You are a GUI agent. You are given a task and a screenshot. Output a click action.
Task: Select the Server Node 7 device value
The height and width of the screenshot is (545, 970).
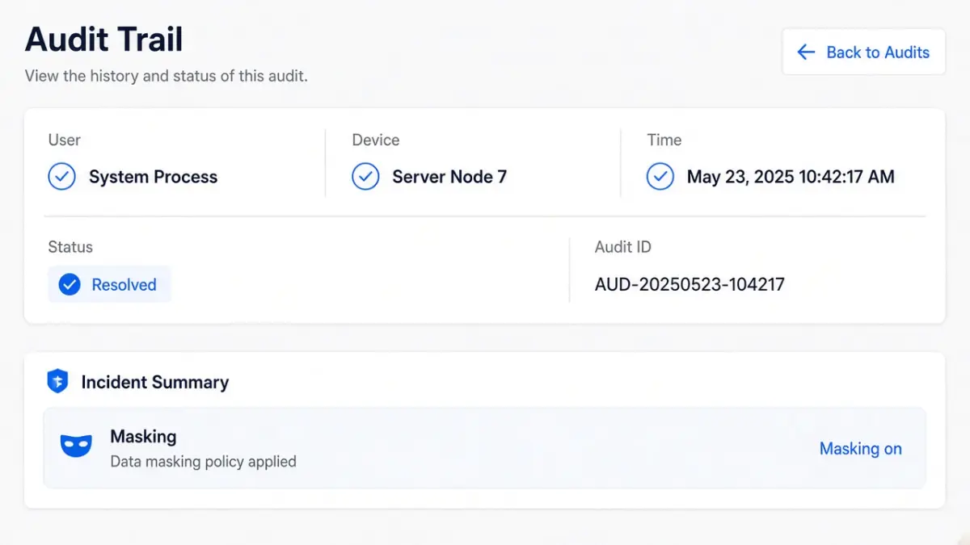tap(449, 177)
